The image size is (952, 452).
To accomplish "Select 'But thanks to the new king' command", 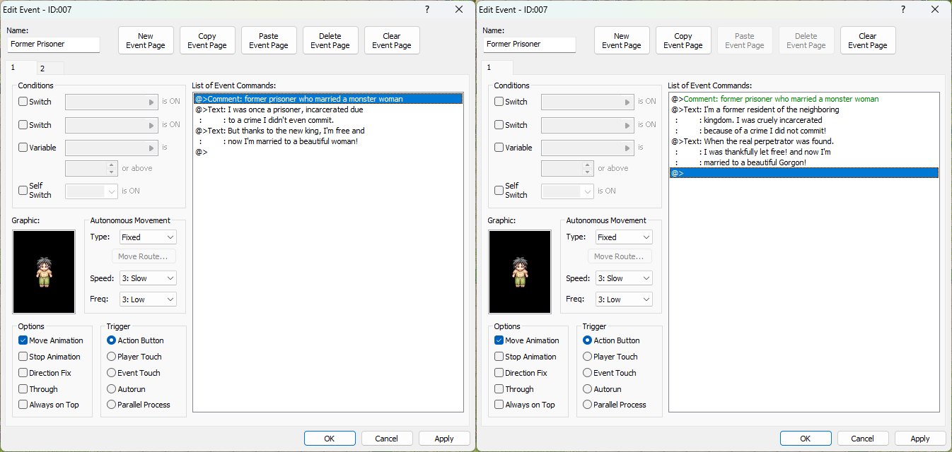I will 328,131.
